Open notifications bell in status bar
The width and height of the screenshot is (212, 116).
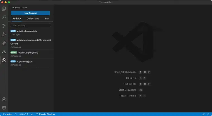[x=208, y=114]
